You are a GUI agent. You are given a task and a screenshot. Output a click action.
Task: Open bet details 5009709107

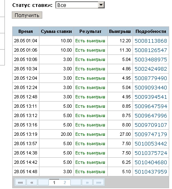tap(151, 125)
